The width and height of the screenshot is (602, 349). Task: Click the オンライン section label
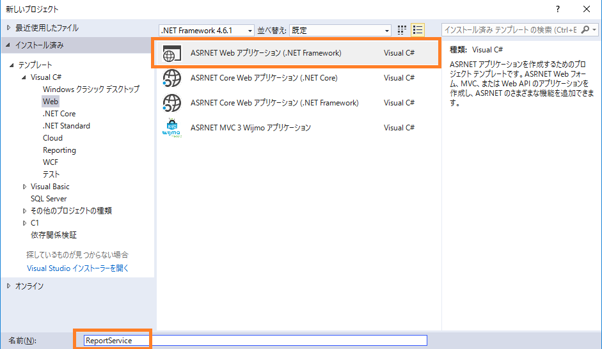(29, 286)
